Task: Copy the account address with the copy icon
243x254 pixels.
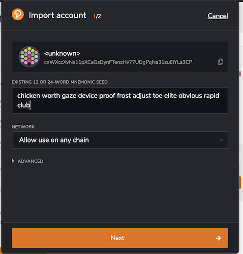Action: pyautogui.click(x=220, y=62)
